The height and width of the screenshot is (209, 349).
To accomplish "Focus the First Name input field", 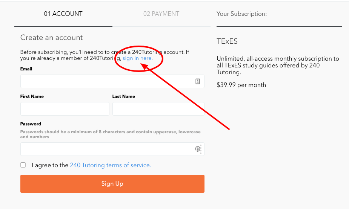I will 65,109.
